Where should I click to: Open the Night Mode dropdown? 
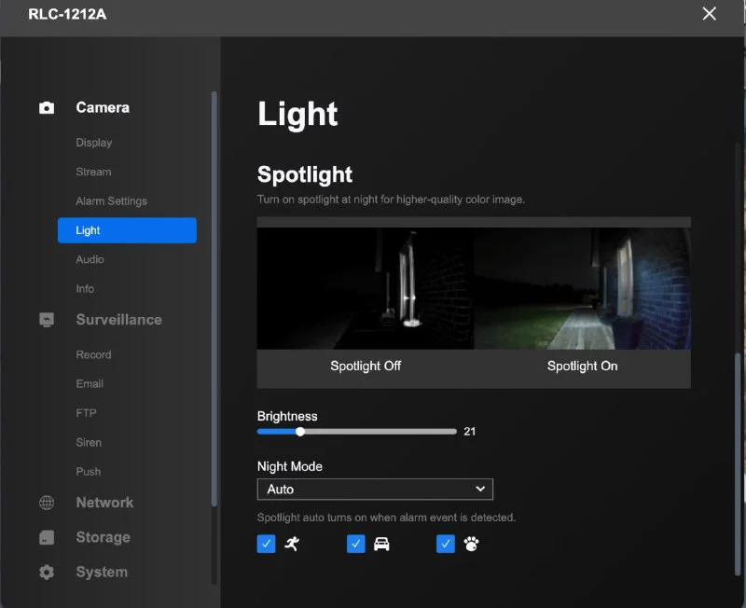375,489
